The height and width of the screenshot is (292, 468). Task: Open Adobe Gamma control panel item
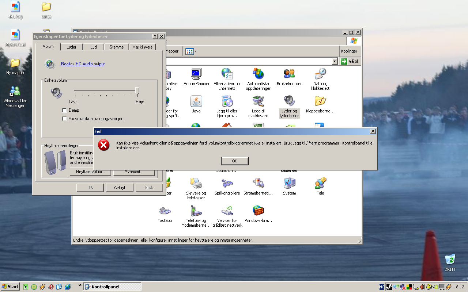(196, 74)
